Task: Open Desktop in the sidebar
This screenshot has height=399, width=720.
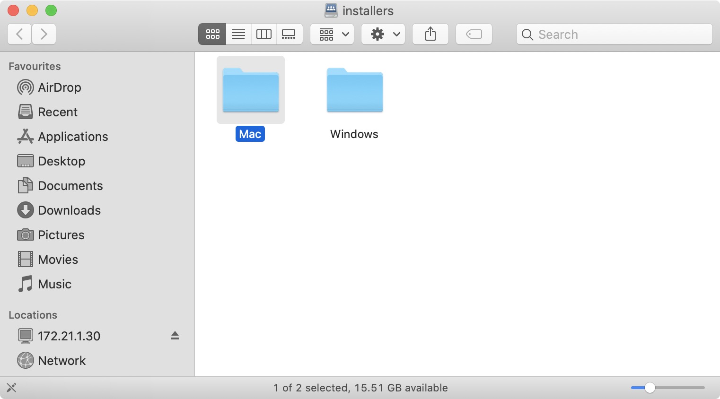Action: click(97, 161)
